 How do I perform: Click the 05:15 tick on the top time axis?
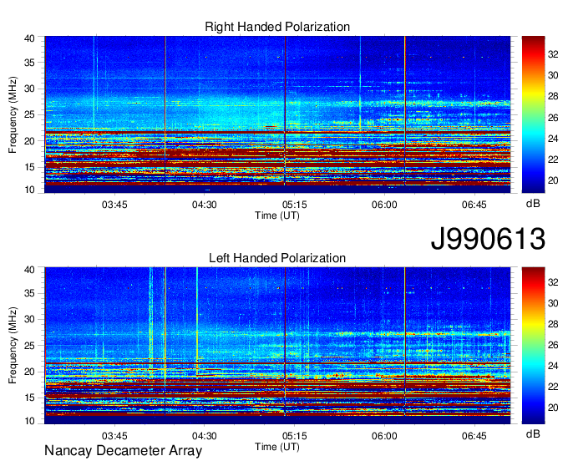(x=295, y=205)
